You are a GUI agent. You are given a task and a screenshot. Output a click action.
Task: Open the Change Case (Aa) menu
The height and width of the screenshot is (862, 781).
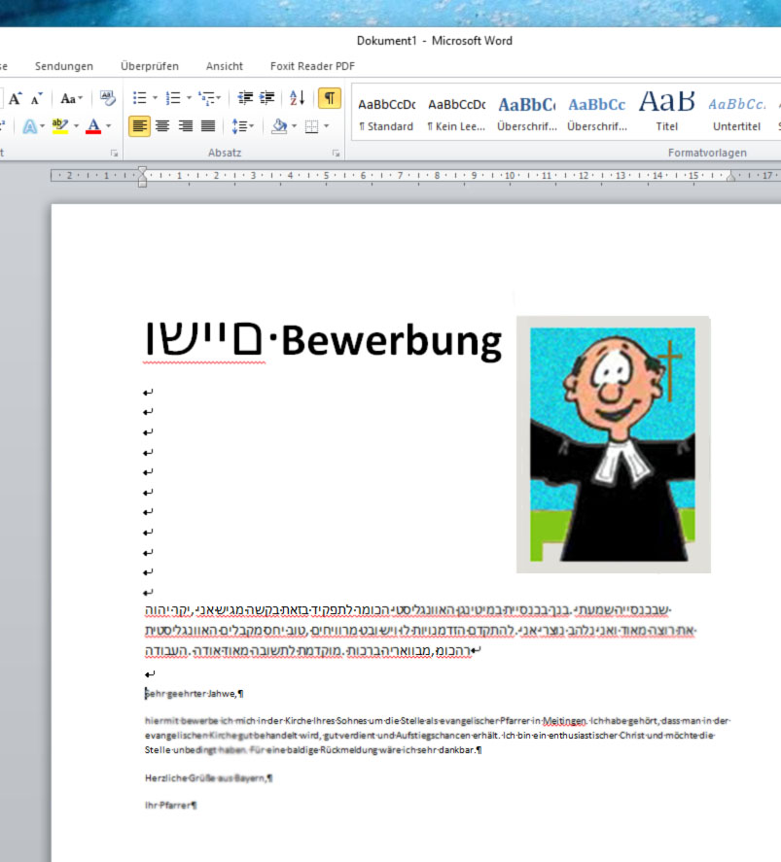click(71, 99)
